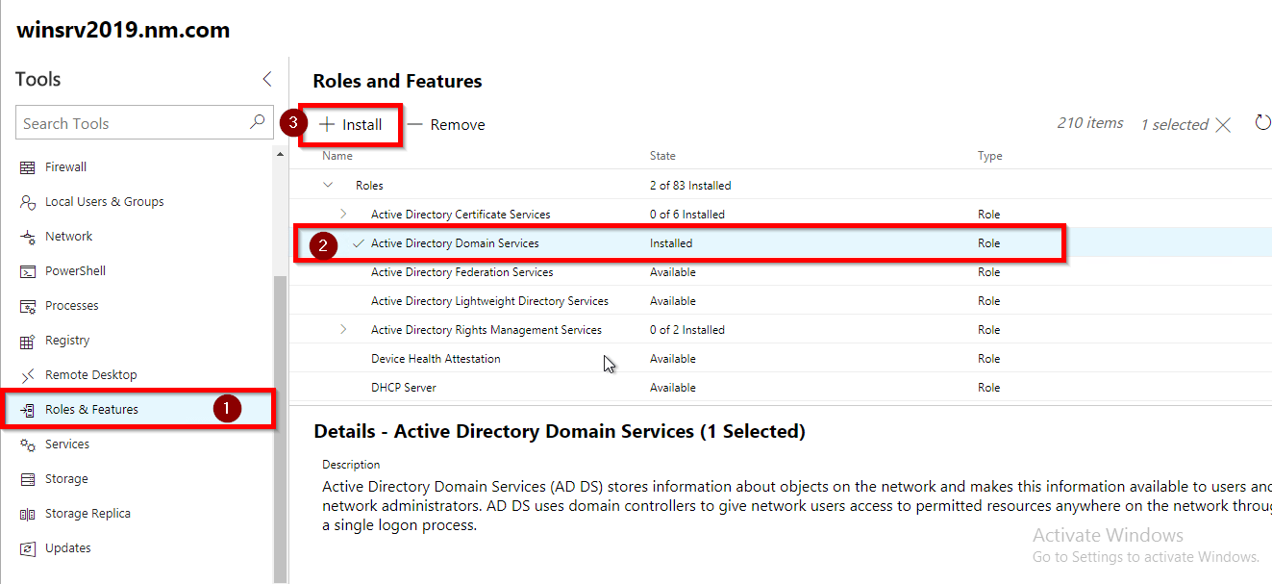This screenshot has height=584, width=1272.
Task: Open the Firewall tool
Action: coord(64,166)
